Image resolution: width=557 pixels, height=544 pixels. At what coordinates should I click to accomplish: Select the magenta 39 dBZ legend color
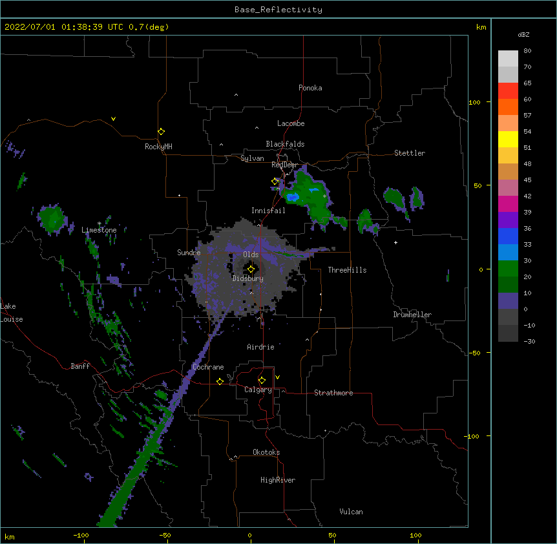[x=508, y=204]
